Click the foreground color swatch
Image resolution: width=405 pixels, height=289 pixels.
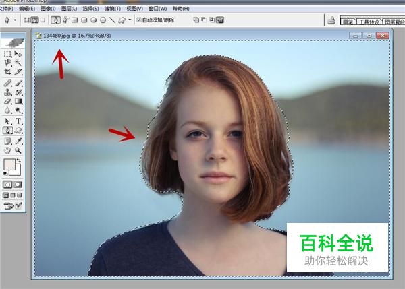point(9,164)
